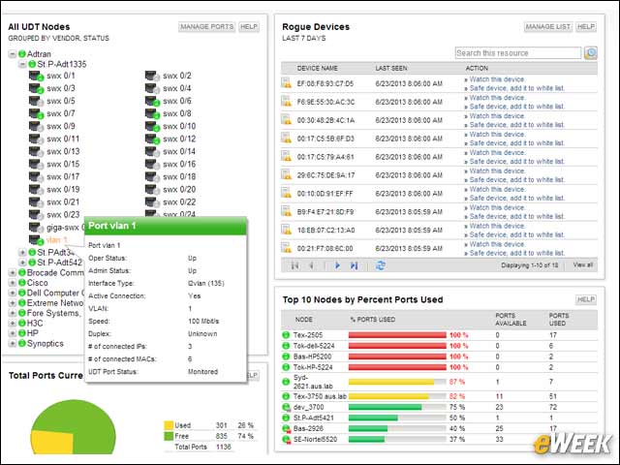
Task: Add F6:9E:55:30:AC:3C to white list
Action: pos(517,107)
